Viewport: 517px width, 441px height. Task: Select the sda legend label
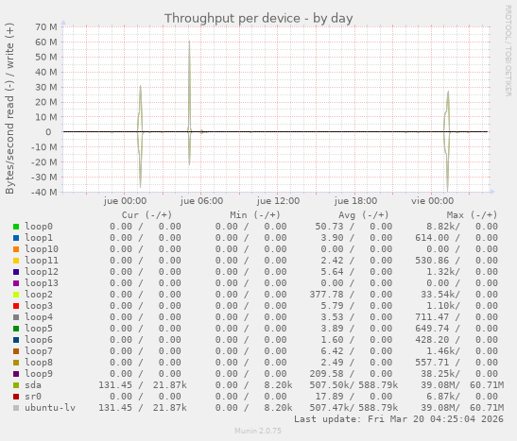tap(33, 385)
